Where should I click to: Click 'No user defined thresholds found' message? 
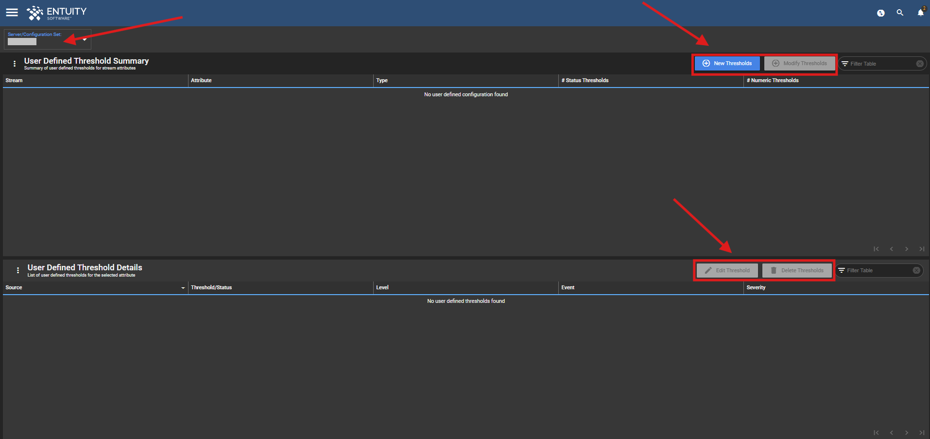pos(466,301)
